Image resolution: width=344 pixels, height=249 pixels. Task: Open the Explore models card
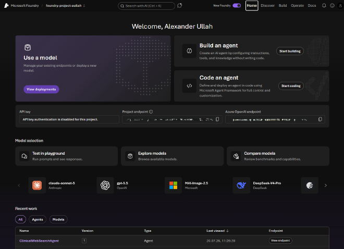(x=172, y=156)
